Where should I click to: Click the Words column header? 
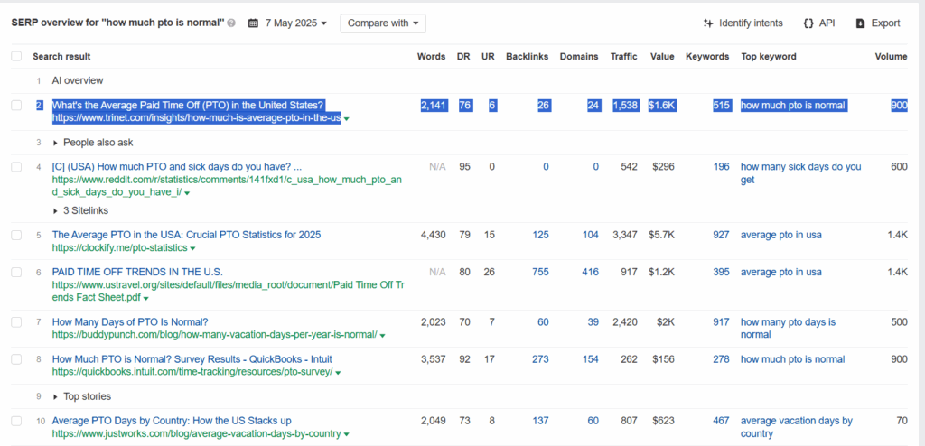click(x=431, y=57)
